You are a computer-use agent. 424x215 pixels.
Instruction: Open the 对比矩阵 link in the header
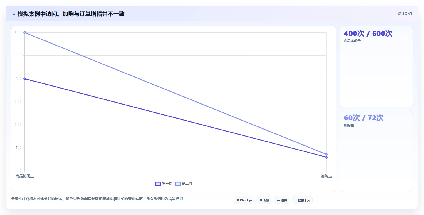click(x=405, y=14)
